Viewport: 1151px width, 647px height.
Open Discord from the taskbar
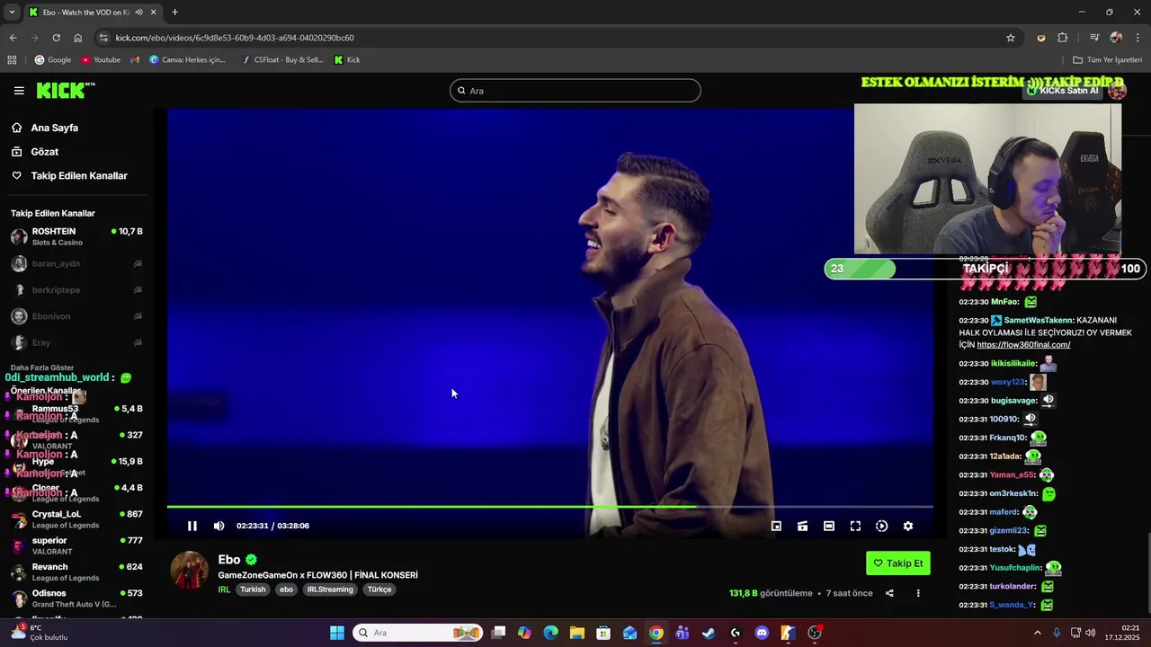coord(762,633)
